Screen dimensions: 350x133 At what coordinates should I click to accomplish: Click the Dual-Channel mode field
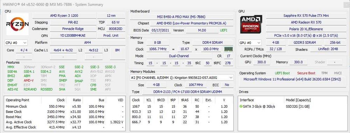(x=179, y=56)
